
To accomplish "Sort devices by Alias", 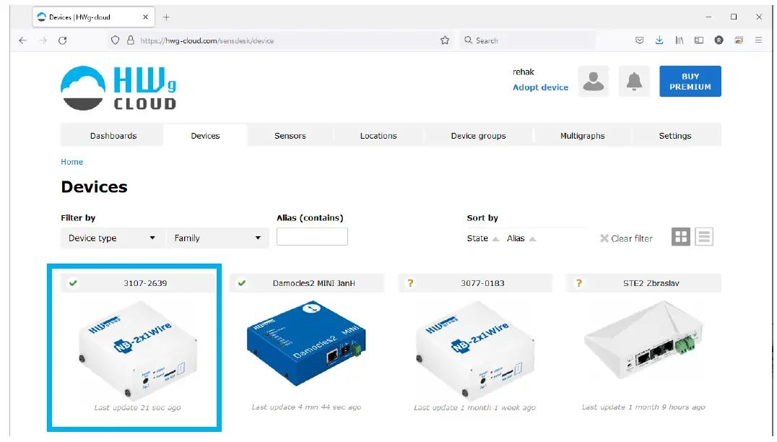I will (x=521, y=238).
